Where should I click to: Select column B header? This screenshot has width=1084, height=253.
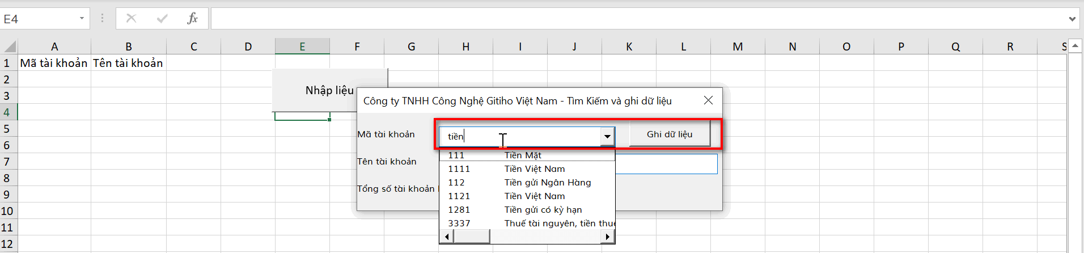pos(128,47)
